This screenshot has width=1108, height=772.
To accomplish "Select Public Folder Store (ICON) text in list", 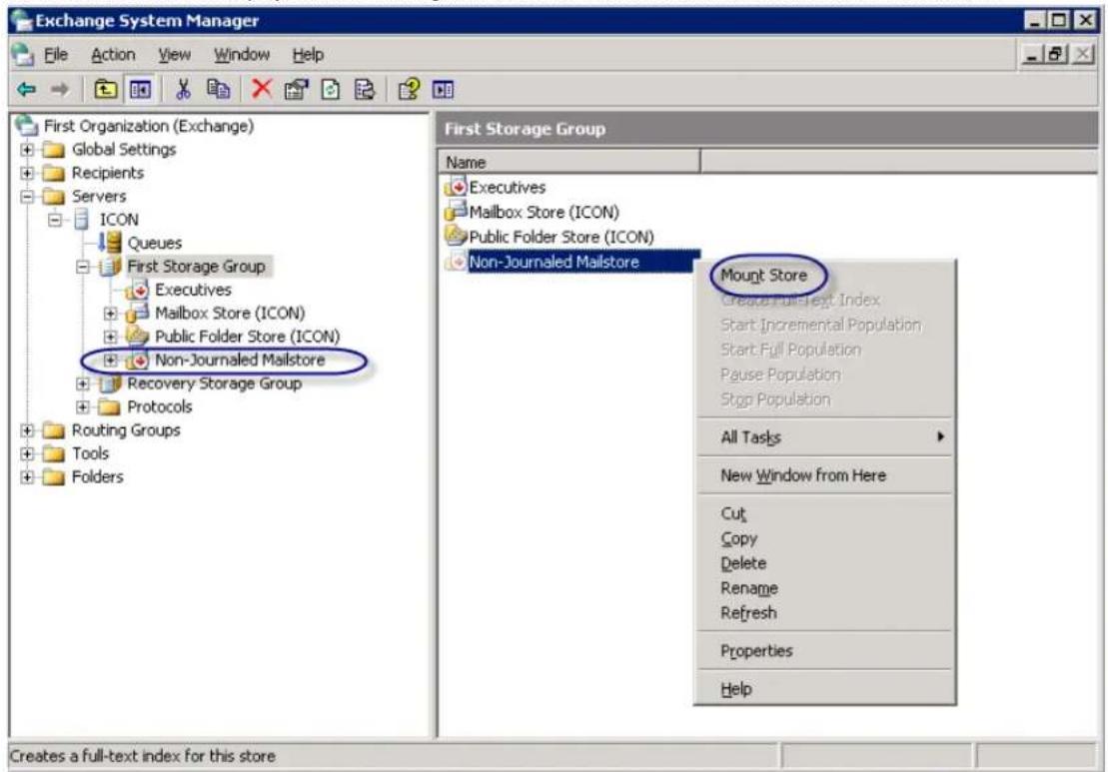I will tap(561, 237).
